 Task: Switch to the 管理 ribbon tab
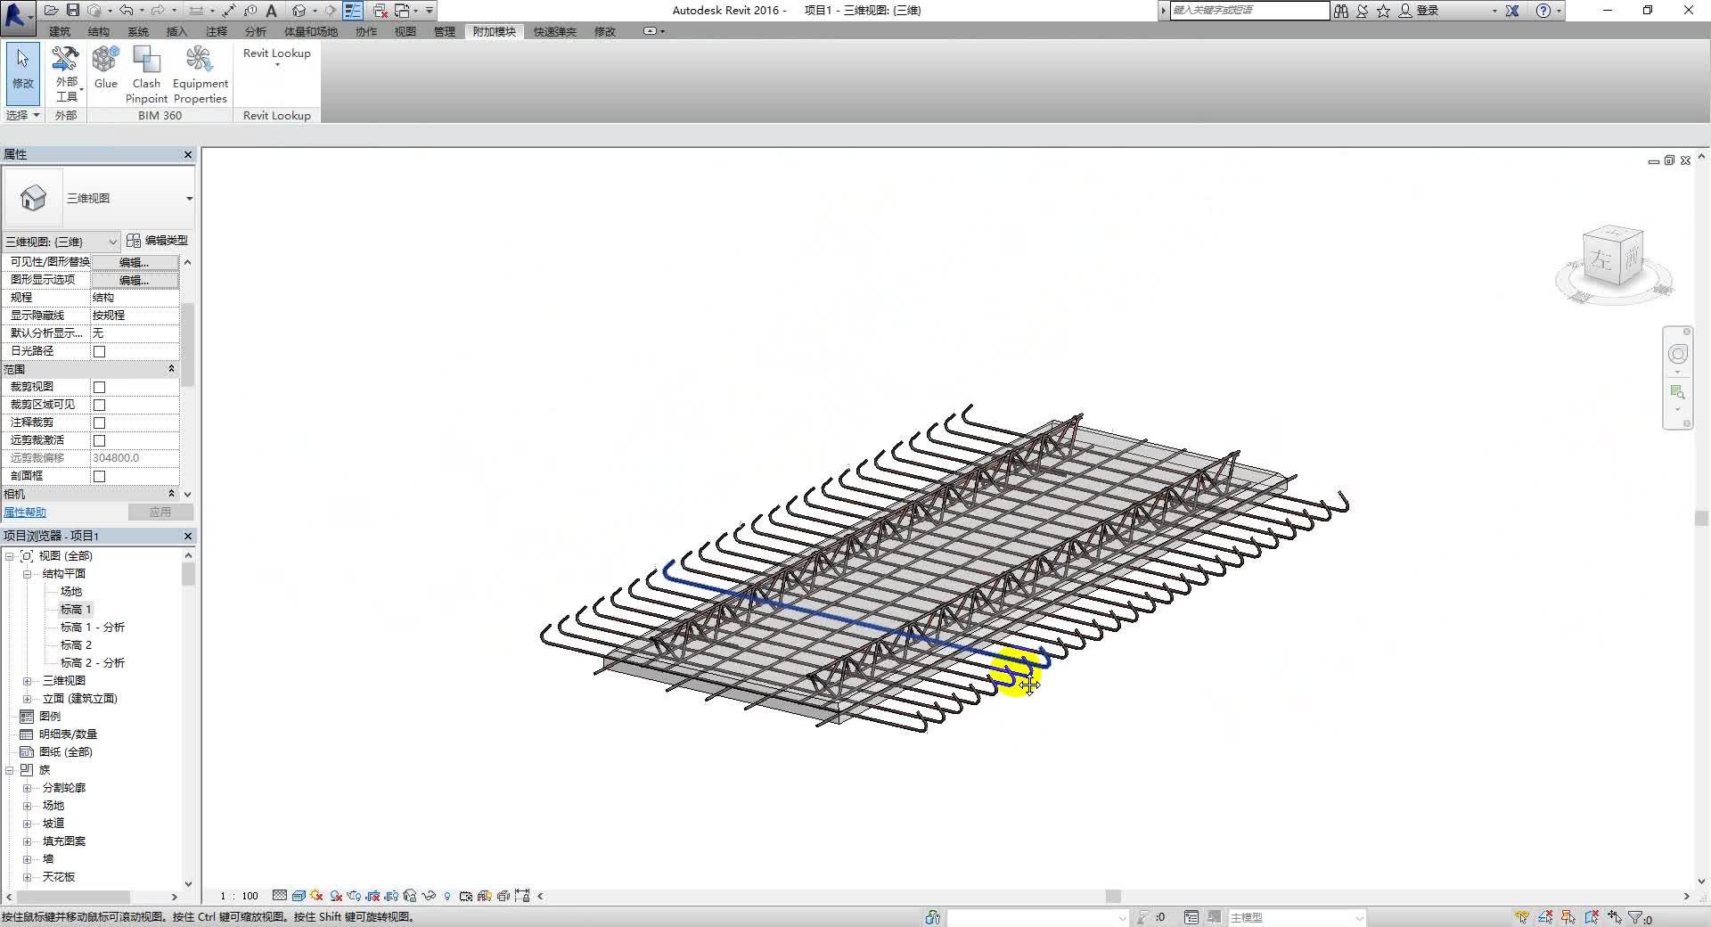445,31
